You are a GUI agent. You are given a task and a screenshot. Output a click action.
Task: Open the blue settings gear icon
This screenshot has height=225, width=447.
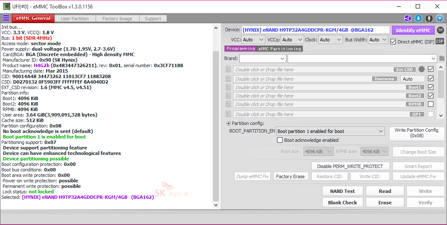click(x=440, y=18)
